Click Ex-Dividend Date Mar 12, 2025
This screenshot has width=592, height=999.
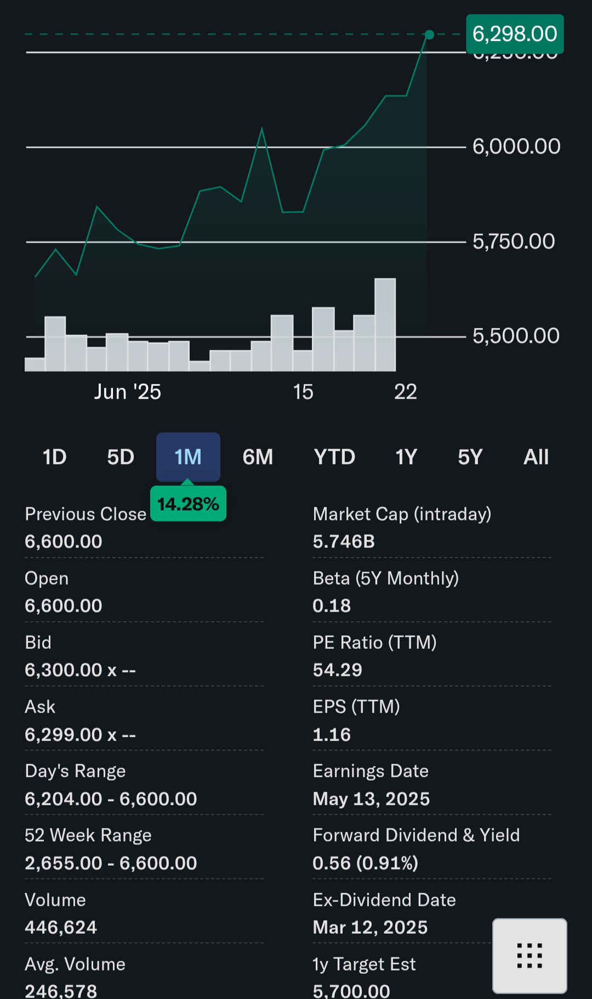click(371, 927)
